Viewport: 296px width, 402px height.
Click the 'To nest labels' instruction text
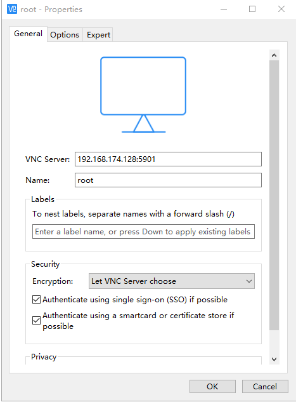[x=133, y=214]
